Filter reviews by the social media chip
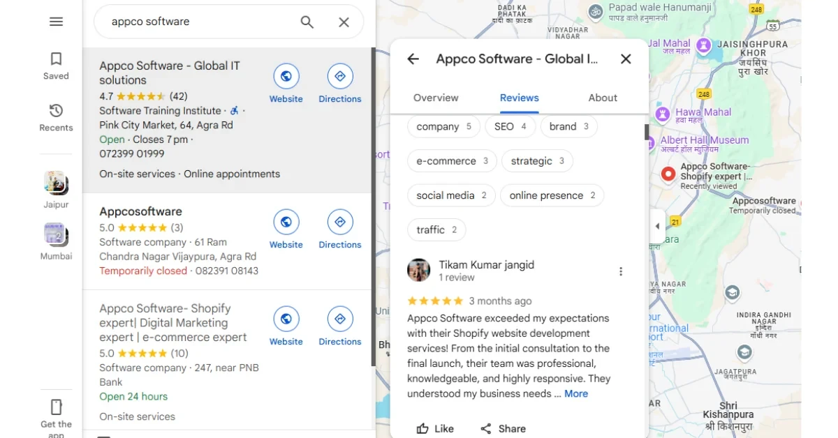Screen dimensions: 838x438 click(451, 196)
